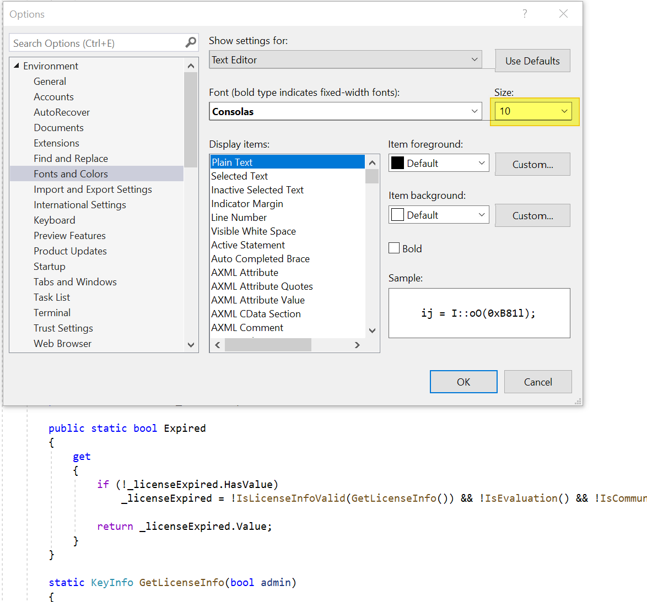This screenshot has width=647, height=602.
Task: Open the Consolas font dropdown
Action: (346, 111)
